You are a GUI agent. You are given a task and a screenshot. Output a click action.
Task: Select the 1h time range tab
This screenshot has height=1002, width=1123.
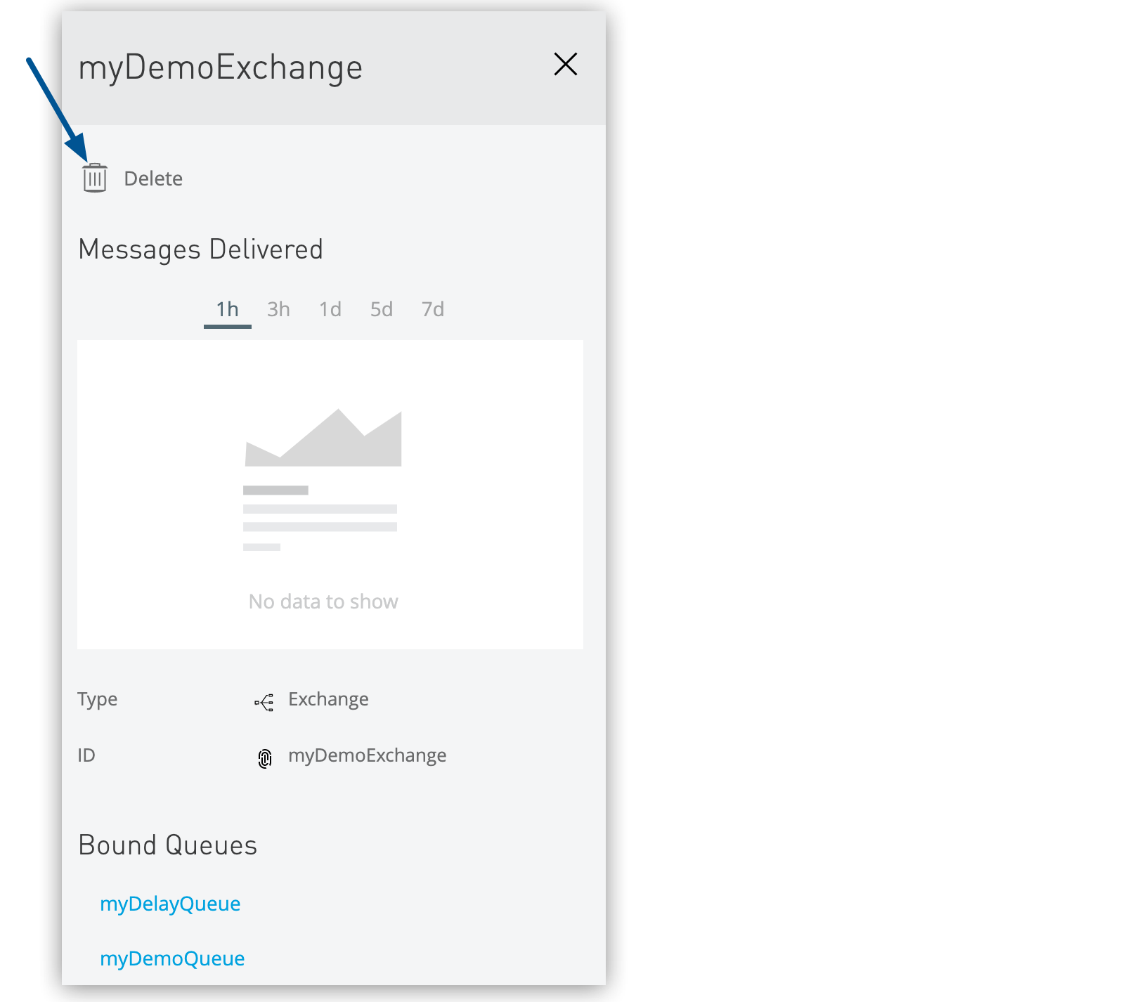227,310
